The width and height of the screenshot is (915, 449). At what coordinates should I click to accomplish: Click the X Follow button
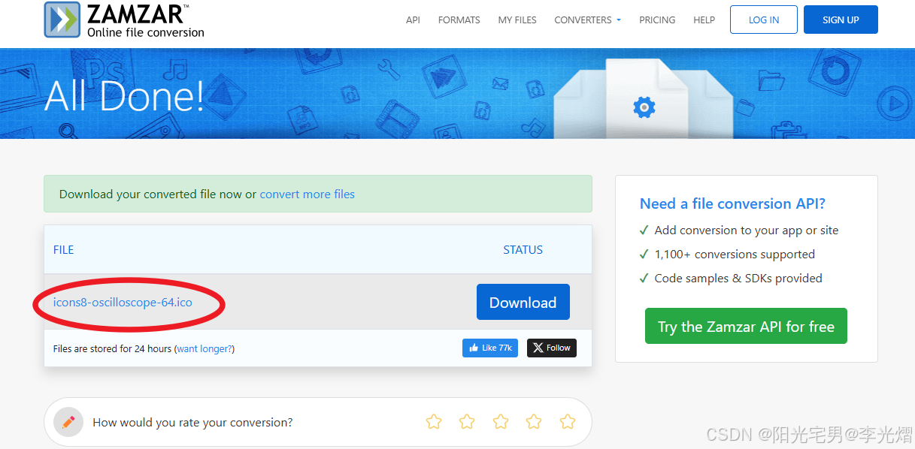pyautogui.click(x=552, y=348)
